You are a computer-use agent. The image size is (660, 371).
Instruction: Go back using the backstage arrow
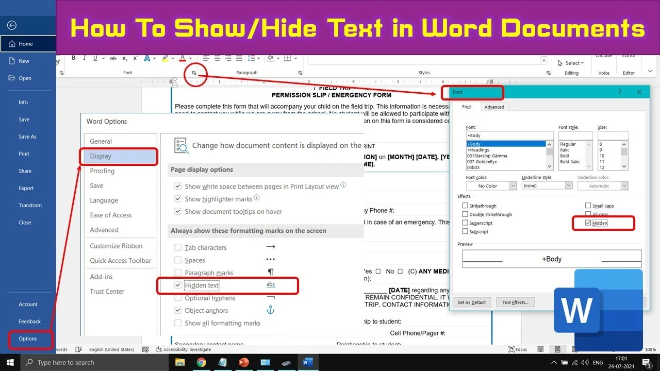point(12,25)
